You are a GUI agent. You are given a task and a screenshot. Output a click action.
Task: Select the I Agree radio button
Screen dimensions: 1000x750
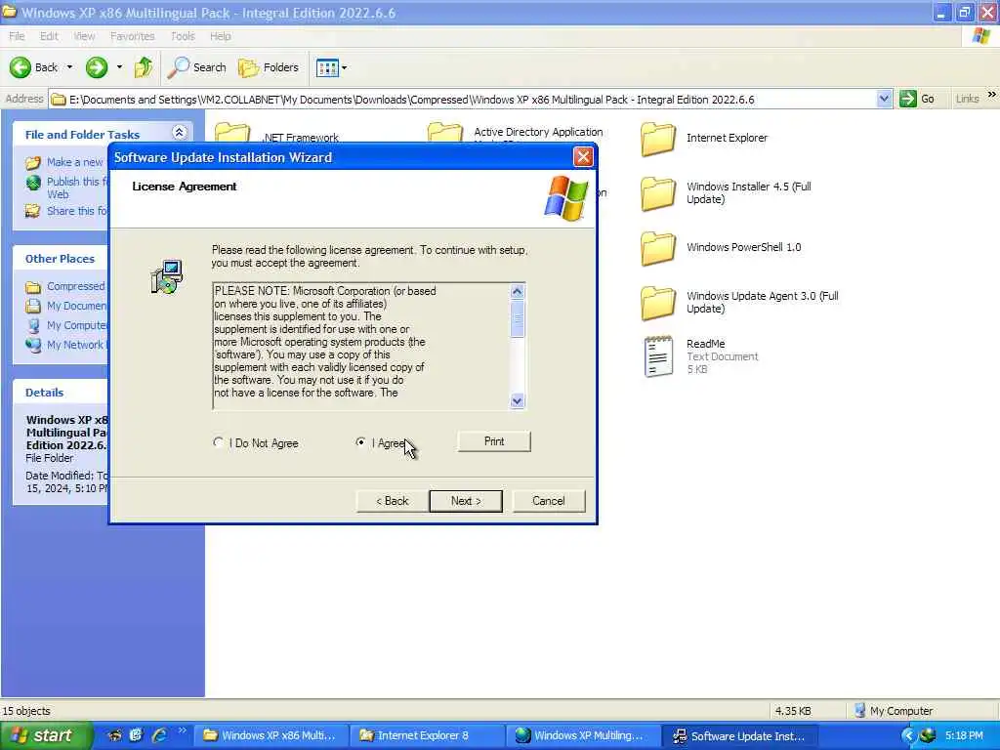(361, 442)
